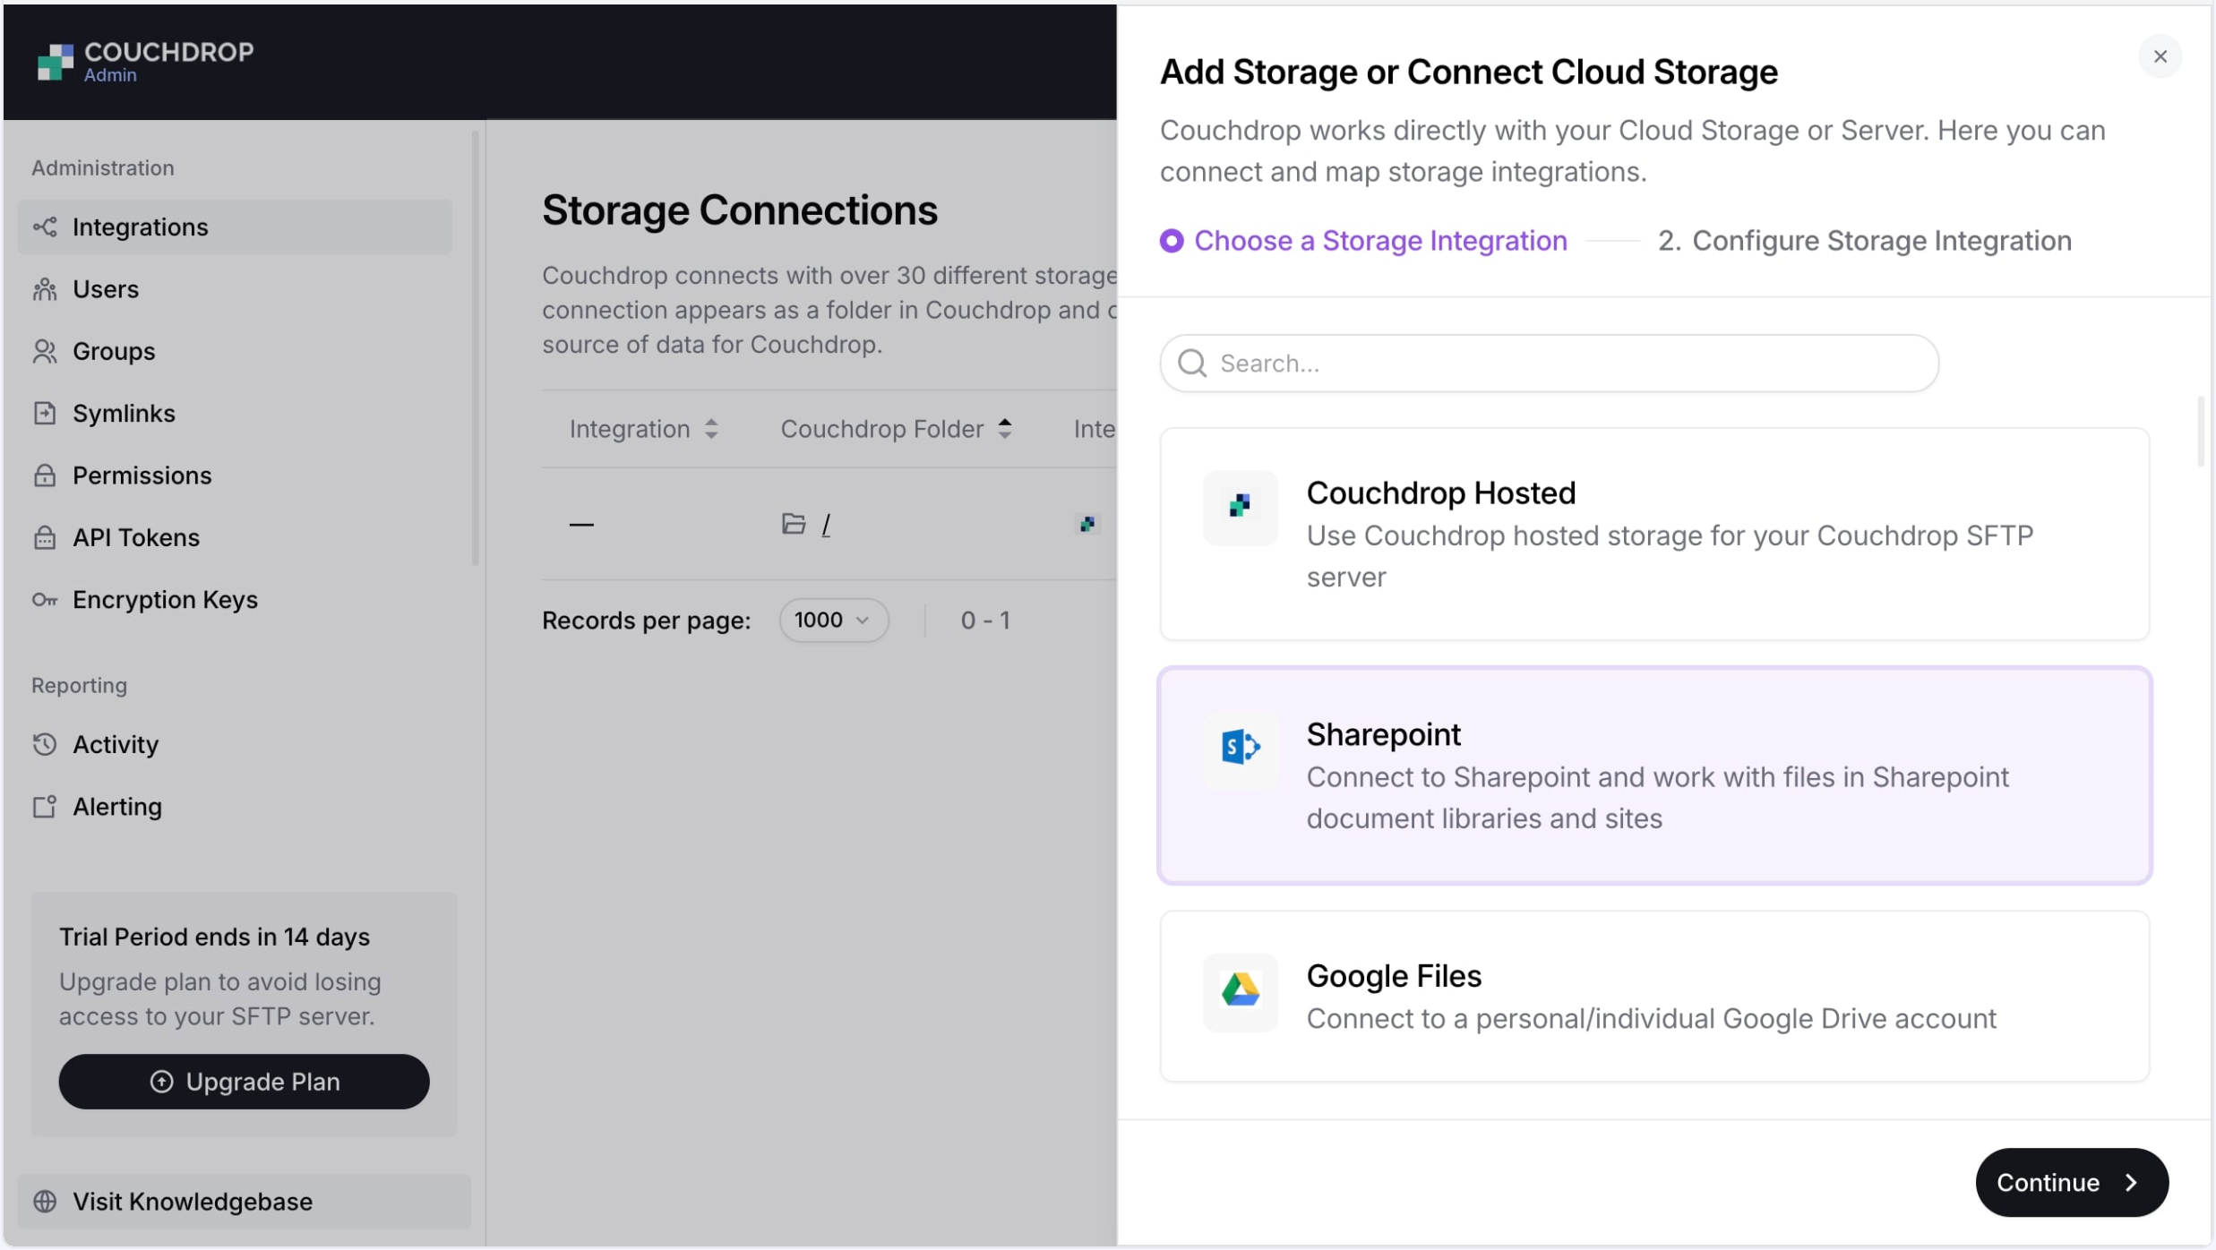2216x1250 pixels.
Task: Select the Couchdrop Hosted storage option
Action: (x=1654, y=534)
